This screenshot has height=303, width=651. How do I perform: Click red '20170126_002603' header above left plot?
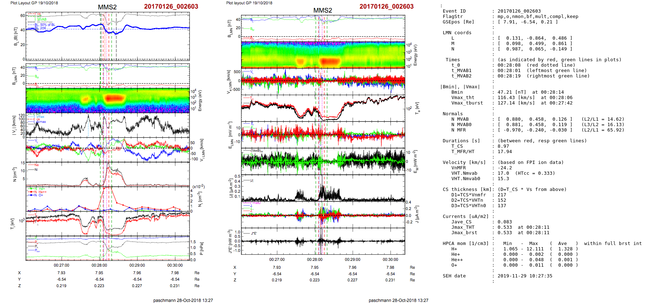[171, 6]
